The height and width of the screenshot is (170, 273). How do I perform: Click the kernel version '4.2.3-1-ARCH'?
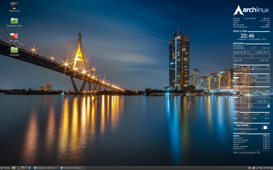[250, 18]
